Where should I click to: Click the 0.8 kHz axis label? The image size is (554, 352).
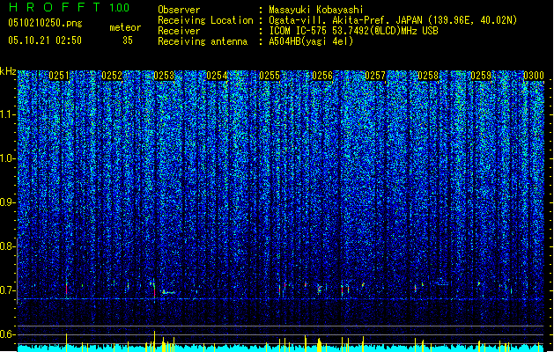pyautogui.click(x=7, y=246)
